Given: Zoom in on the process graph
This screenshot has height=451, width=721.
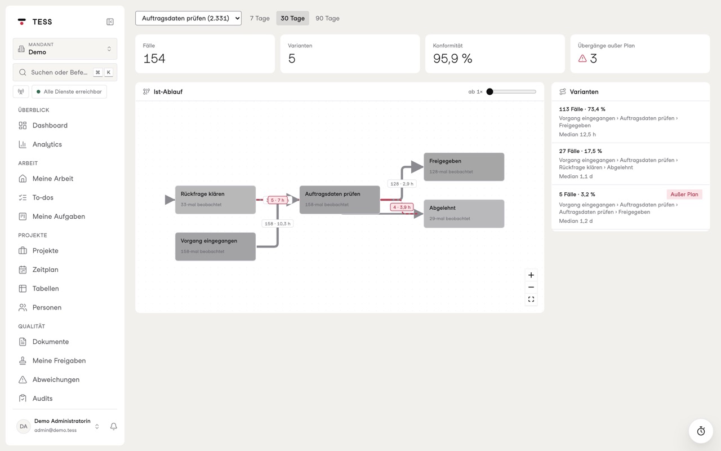Looking at the screenshot, I should 531,275.
